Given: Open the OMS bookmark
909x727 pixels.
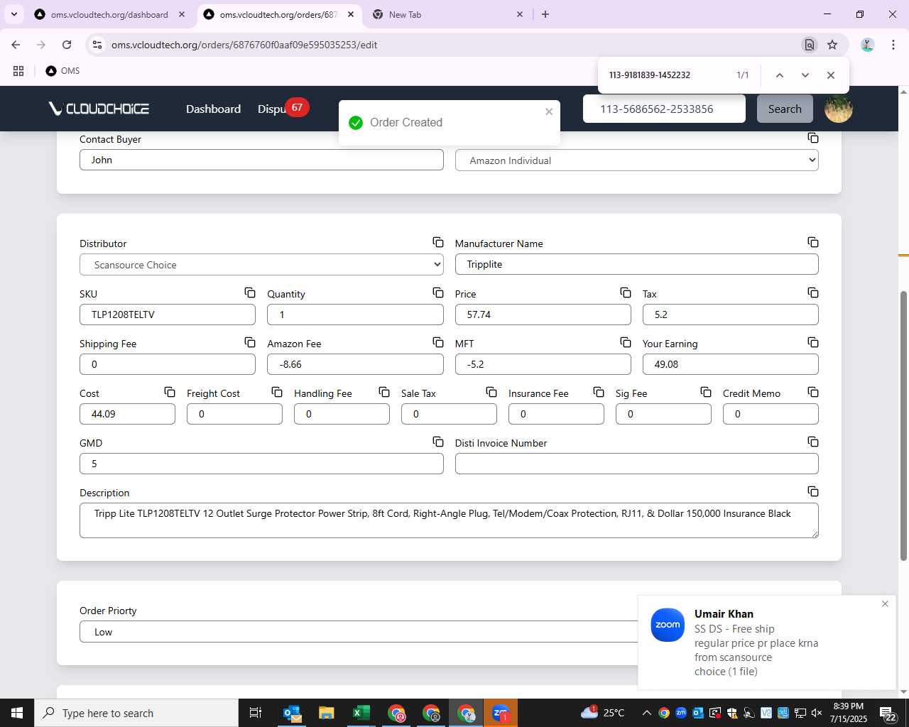Looking at the screenshot, I should click(62, 71).
